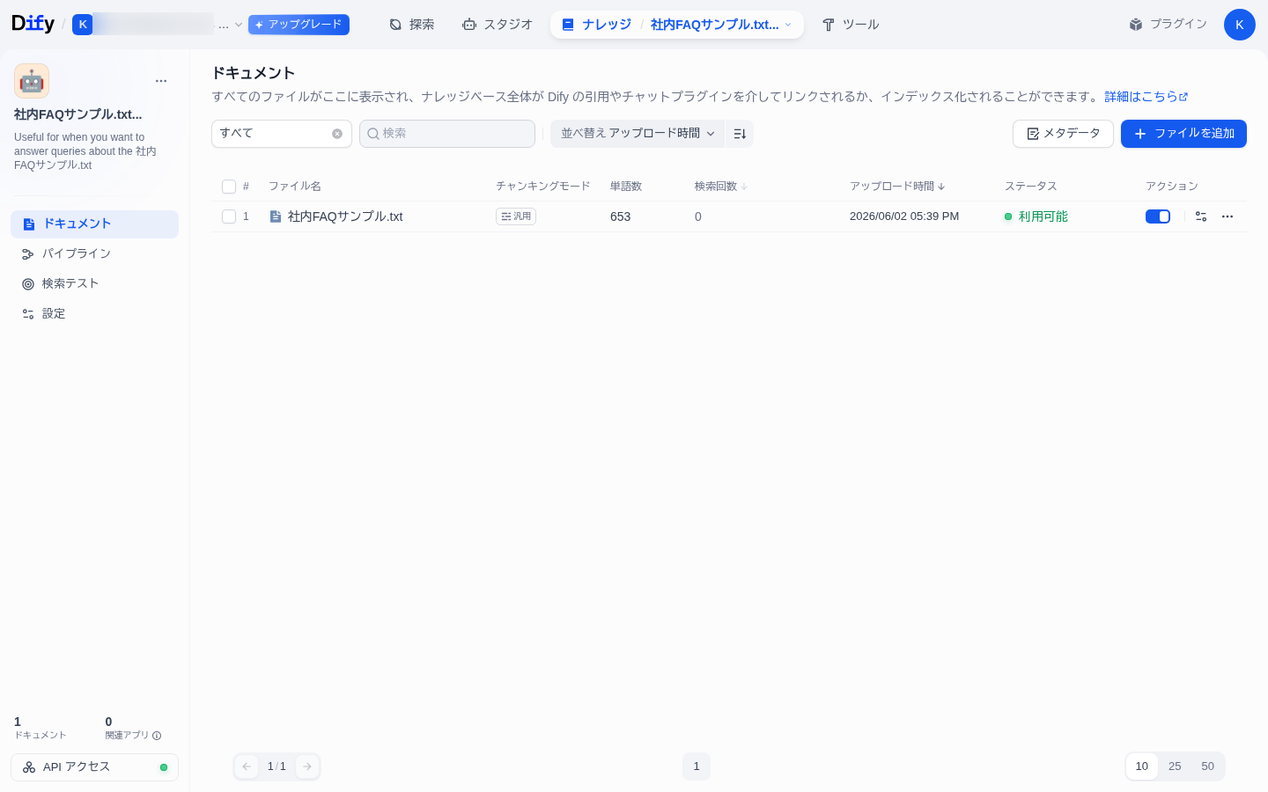Open the 並べ替え アップロード時間 sort dropdown
This screenshot has height=792, width=1268.
click(638, 134)
